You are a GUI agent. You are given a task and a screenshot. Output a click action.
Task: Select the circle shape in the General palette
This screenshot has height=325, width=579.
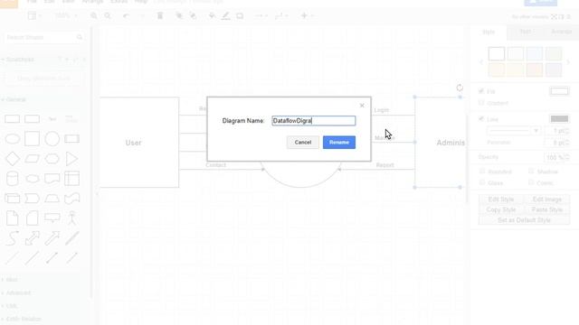tap(52, 139)
